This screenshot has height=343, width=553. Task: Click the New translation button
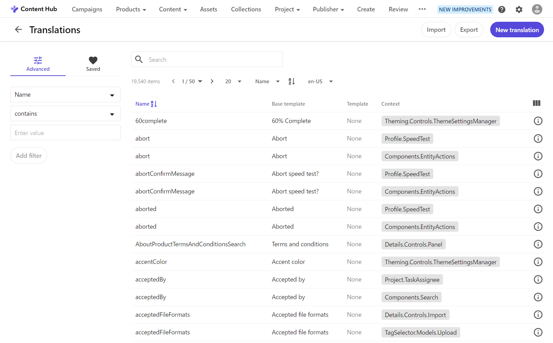click(x=517, y=30)
